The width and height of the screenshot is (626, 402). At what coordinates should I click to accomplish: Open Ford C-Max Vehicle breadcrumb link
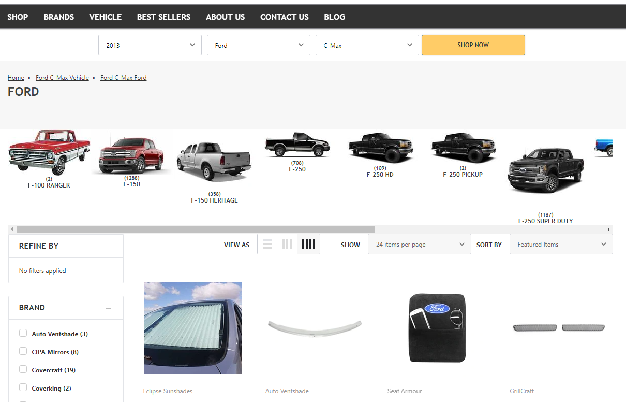pos(62,78)
